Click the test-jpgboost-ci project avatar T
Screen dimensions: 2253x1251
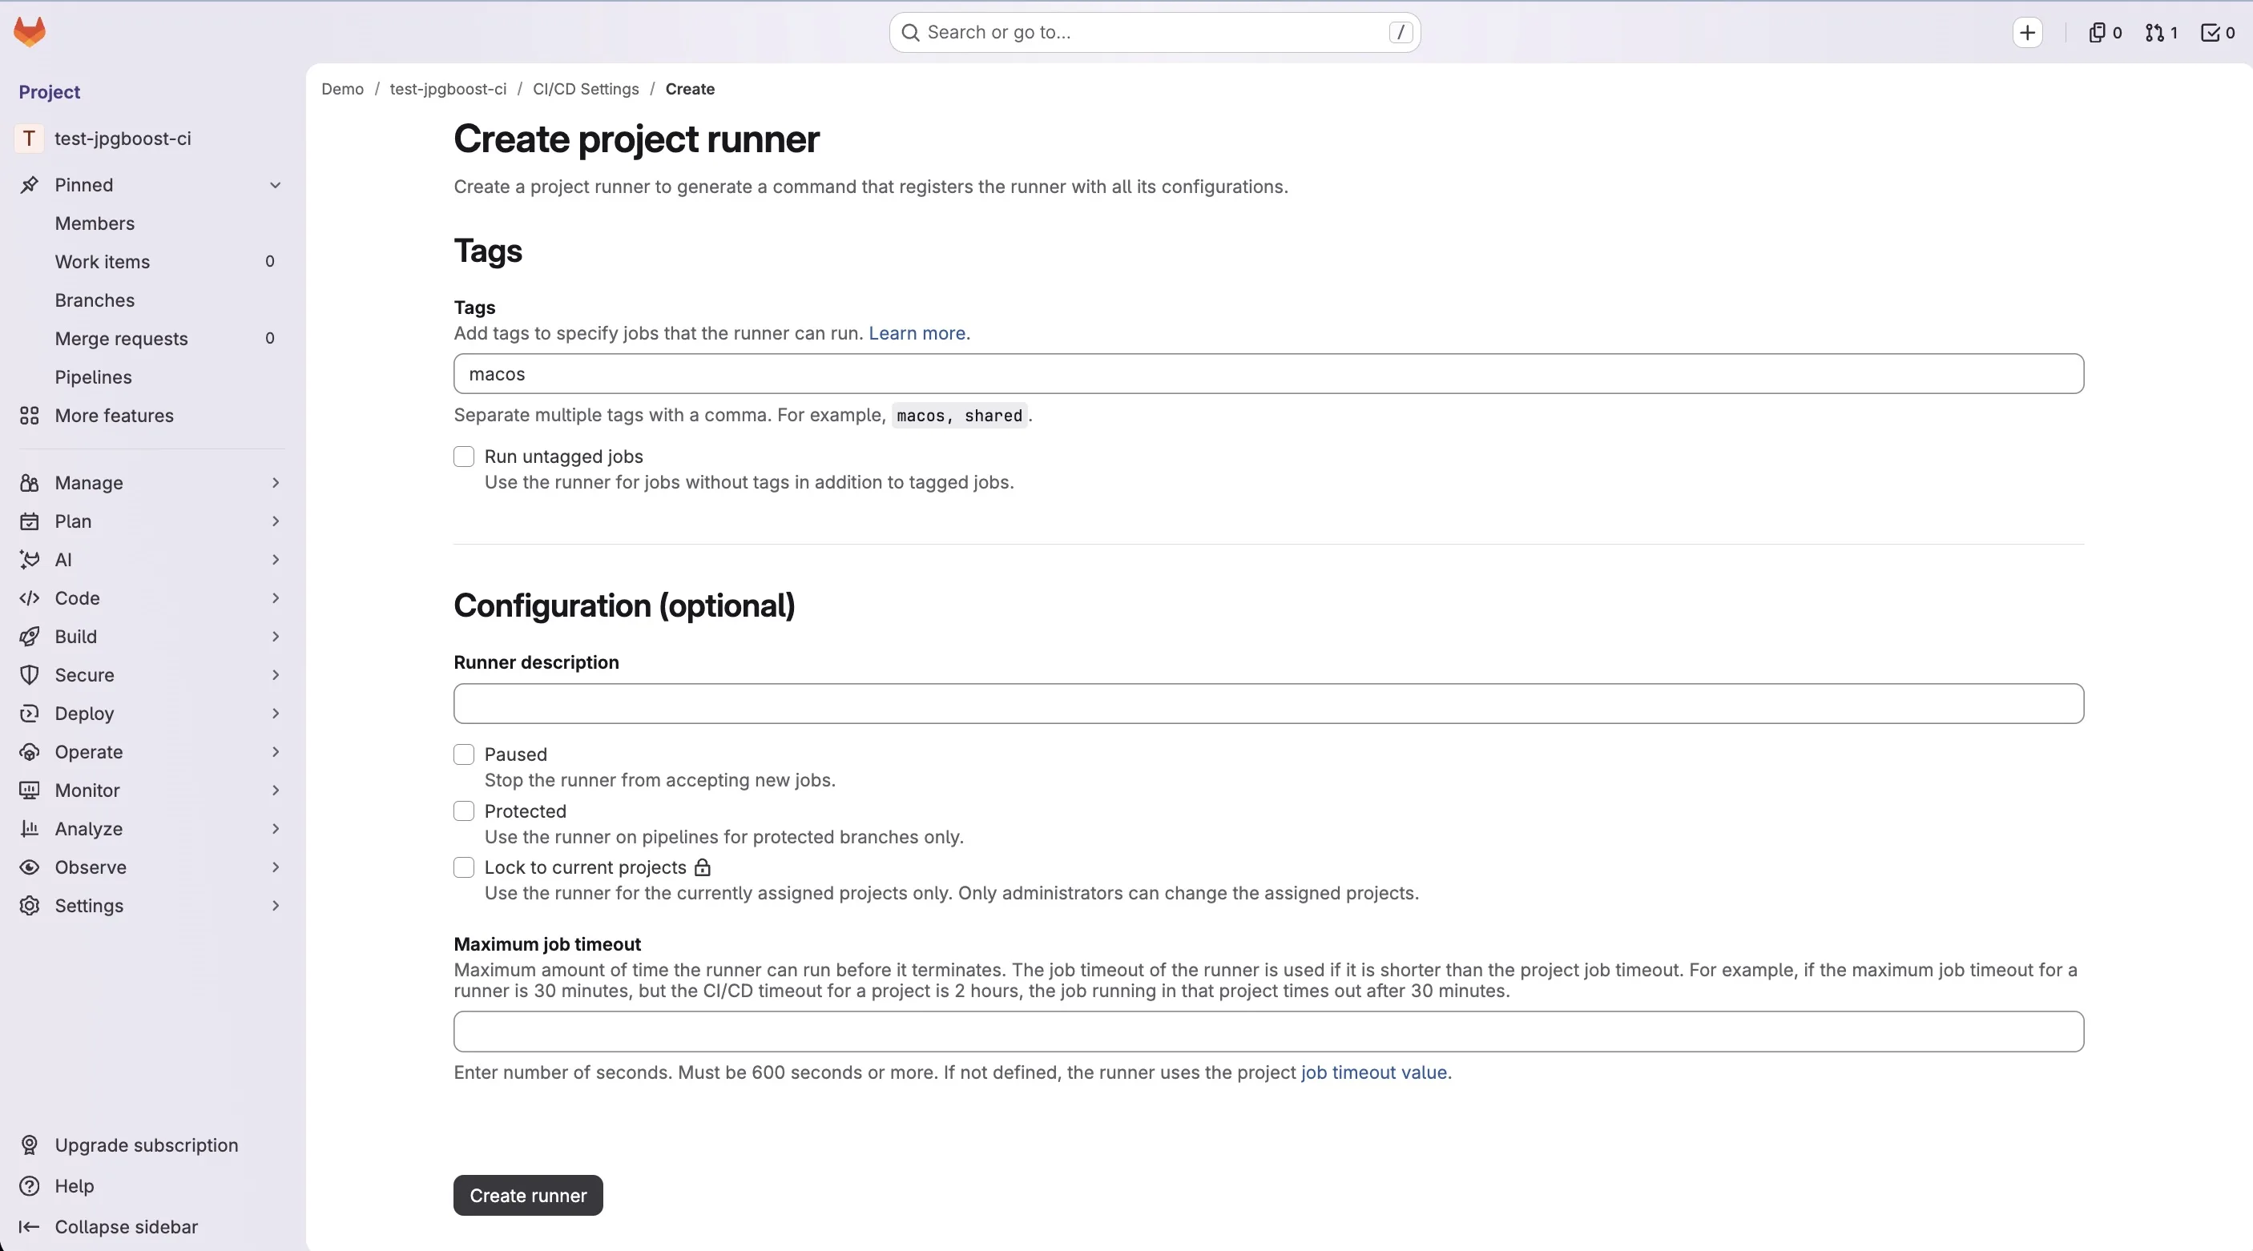(x=30, y=138)
